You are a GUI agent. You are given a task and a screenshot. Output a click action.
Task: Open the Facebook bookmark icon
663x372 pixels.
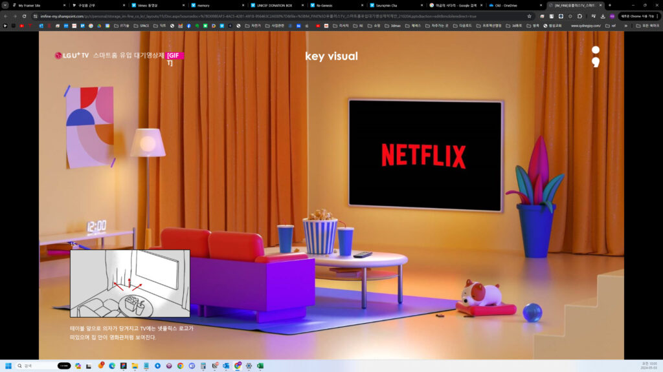coord(188,26)
